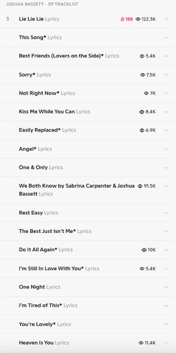Click the pink flame icon showing 188
176x353 pixels.
(122, 19)
